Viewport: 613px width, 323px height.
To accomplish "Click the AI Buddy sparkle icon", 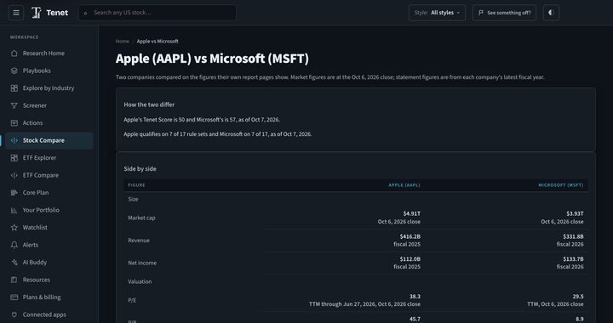I will point(14,262).
